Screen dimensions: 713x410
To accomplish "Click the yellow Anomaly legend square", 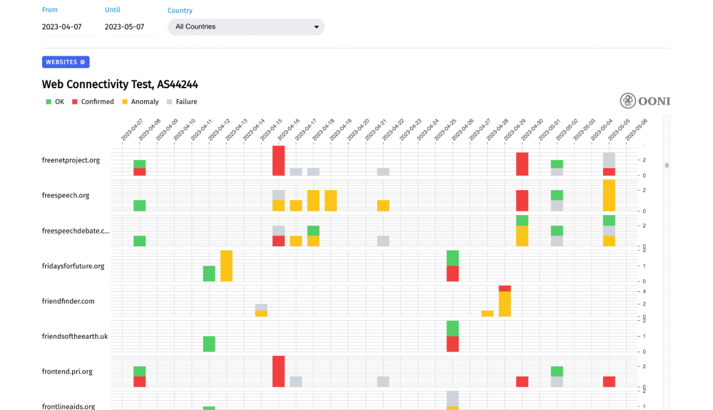I will (125, 102).
